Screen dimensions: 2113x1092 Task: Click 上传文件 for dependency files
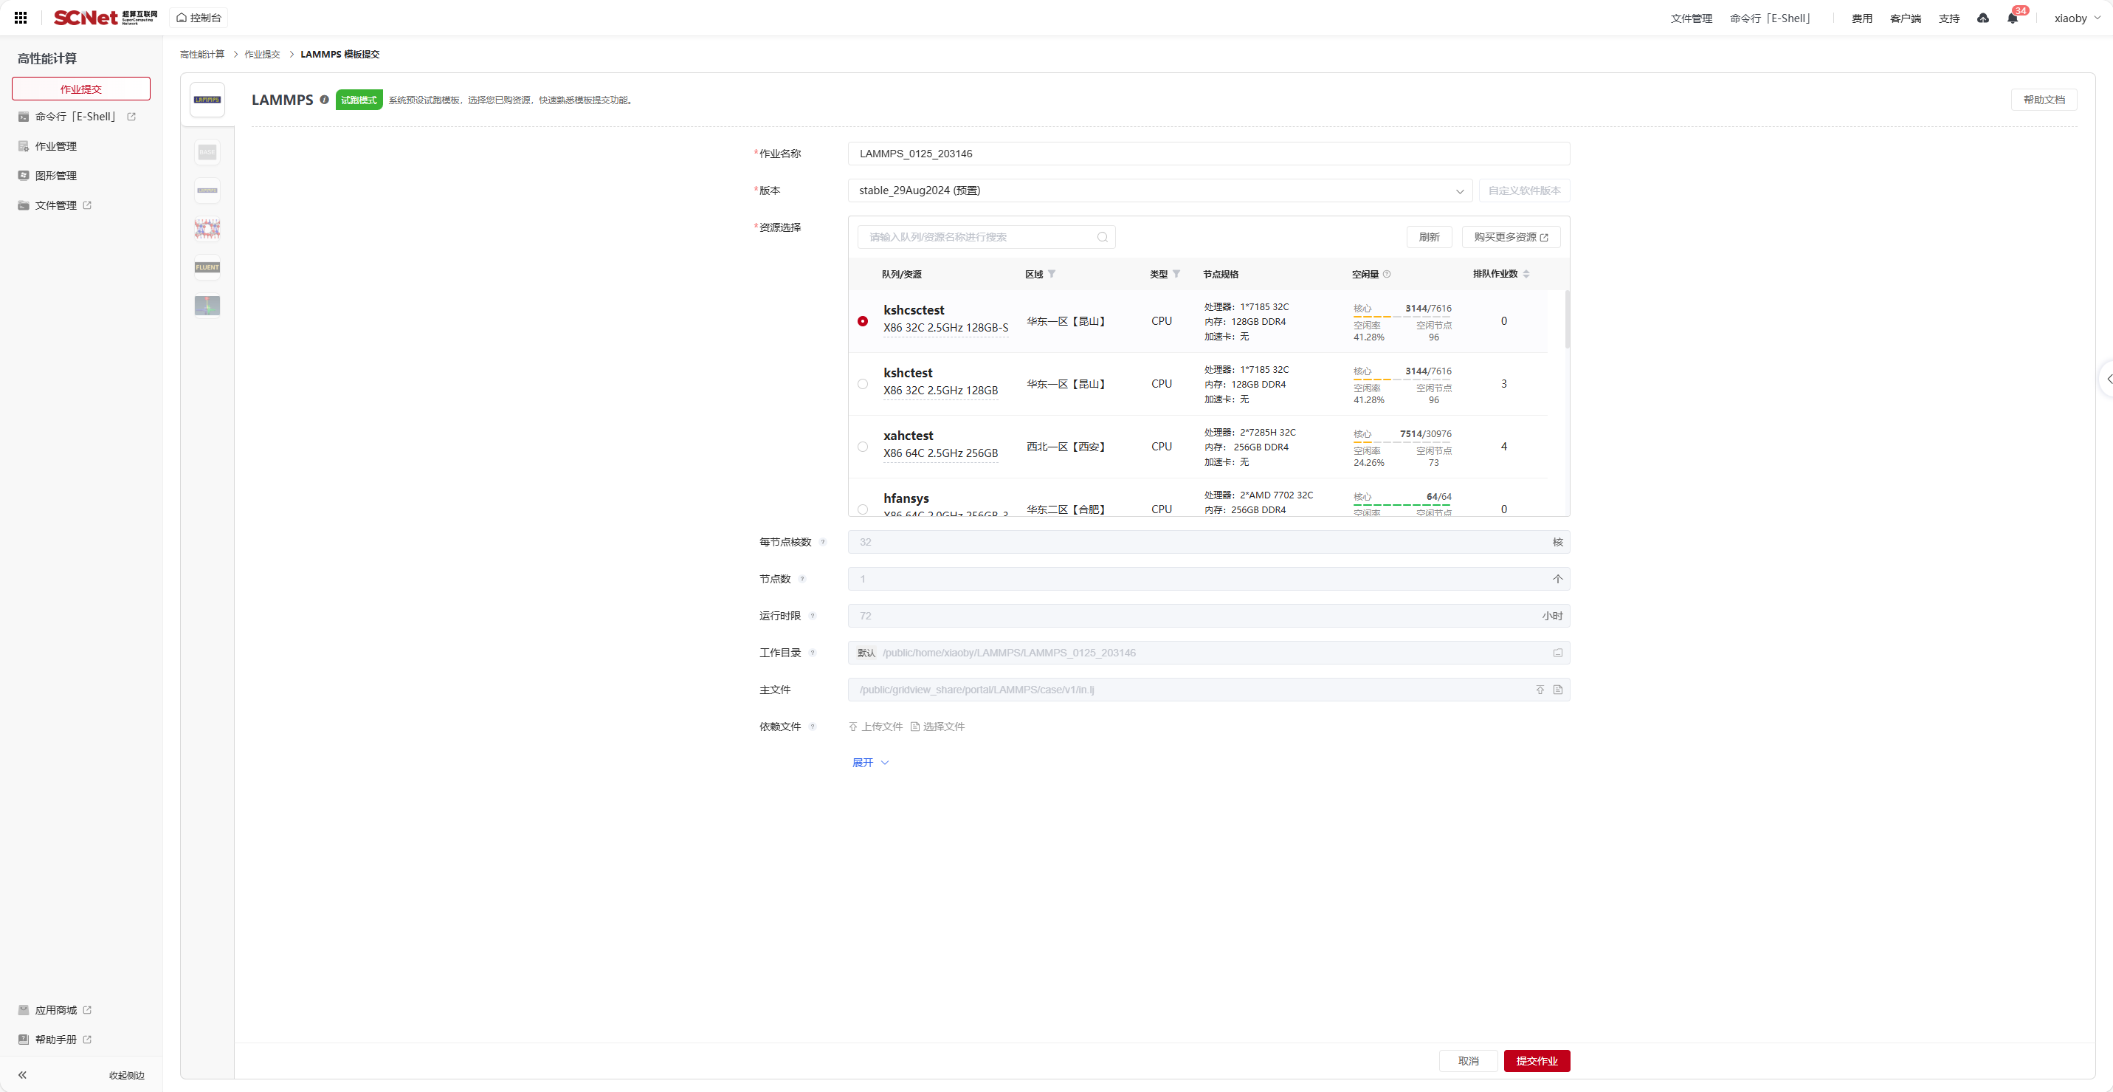pyautogui.click(x=875, y=726)
